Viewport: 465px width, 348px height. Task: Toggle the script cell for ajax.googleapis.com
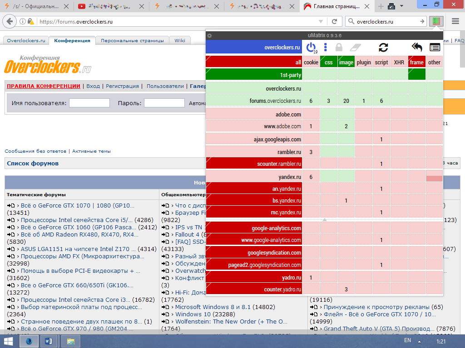coord(381,139)
